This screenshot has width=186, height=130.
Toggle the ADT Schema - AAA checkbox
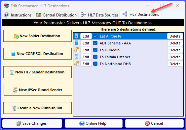tap(95, 43)
